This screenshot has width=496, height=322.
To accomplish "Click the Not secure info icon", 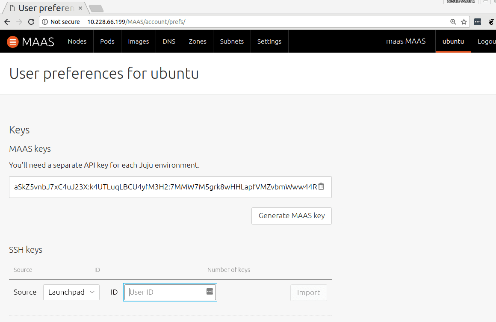I will [46, 21].
